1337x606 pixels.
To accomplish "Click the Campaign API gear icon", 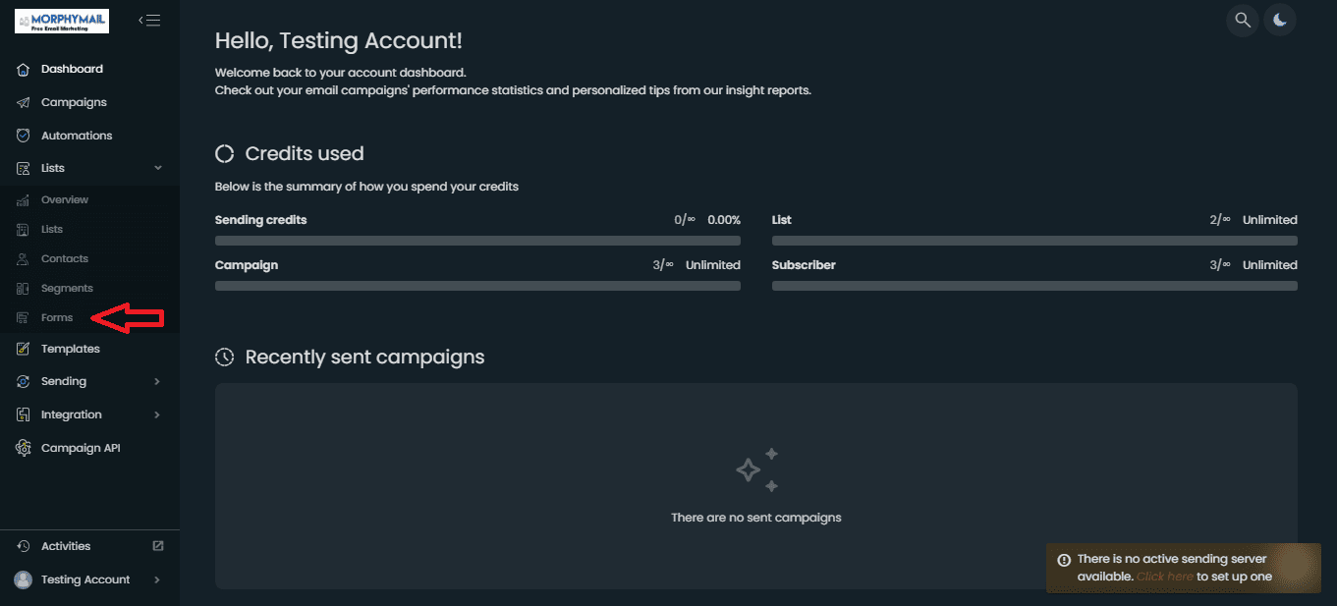I will tap(24, 448).
